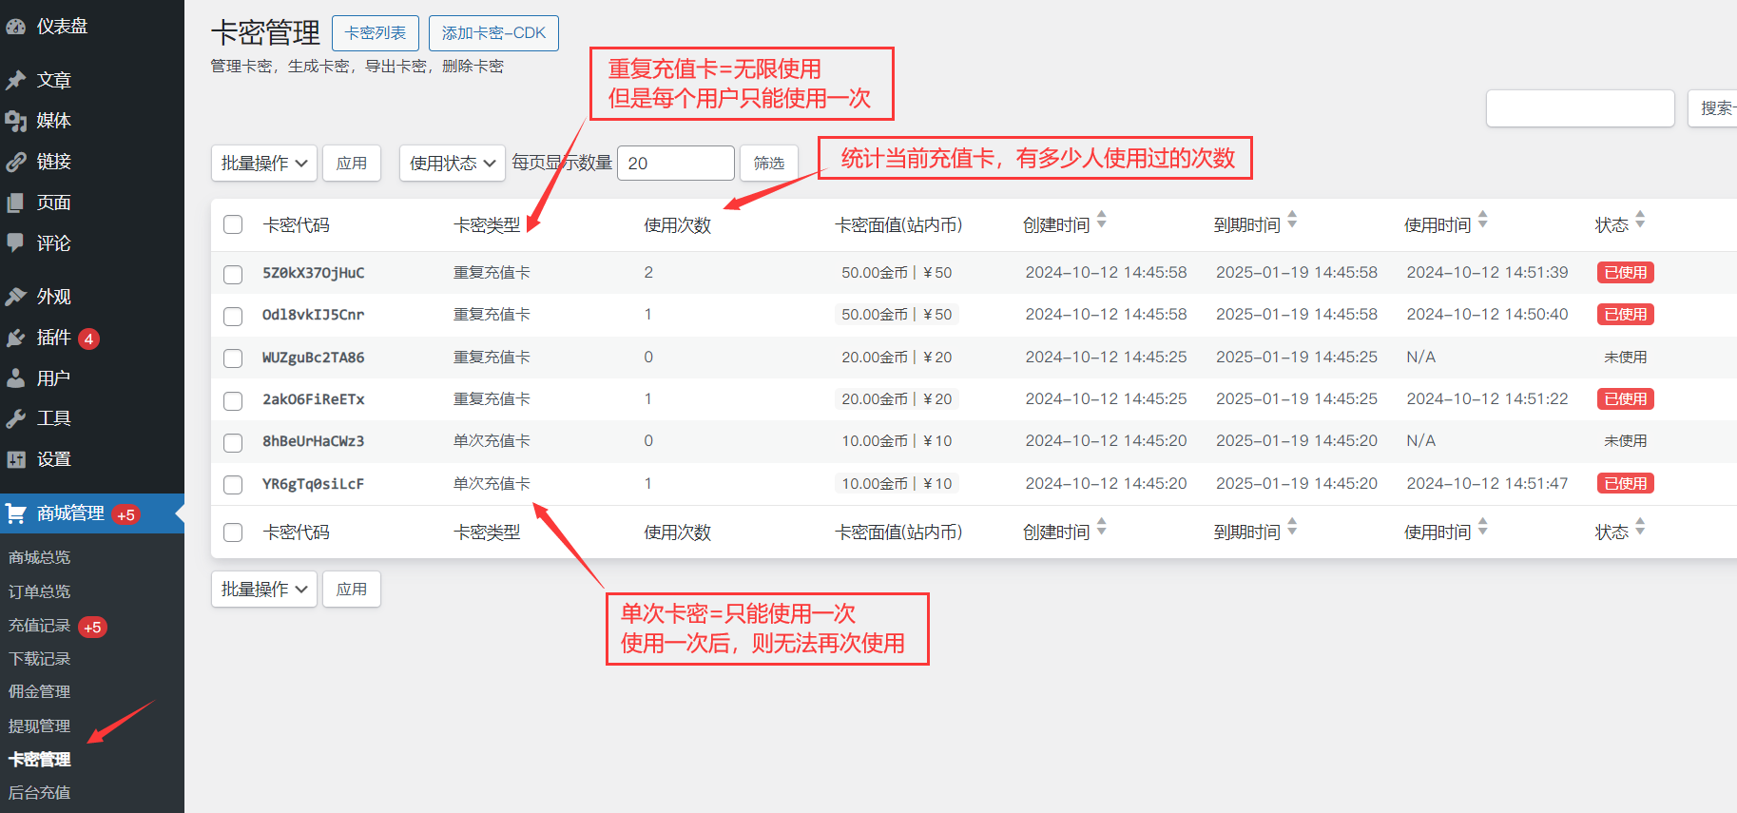Viewport: 1737px width, 813px height.
Task: Click 未使用 status in row WUZguBc2TA86
Action: tap(1626, 358)
